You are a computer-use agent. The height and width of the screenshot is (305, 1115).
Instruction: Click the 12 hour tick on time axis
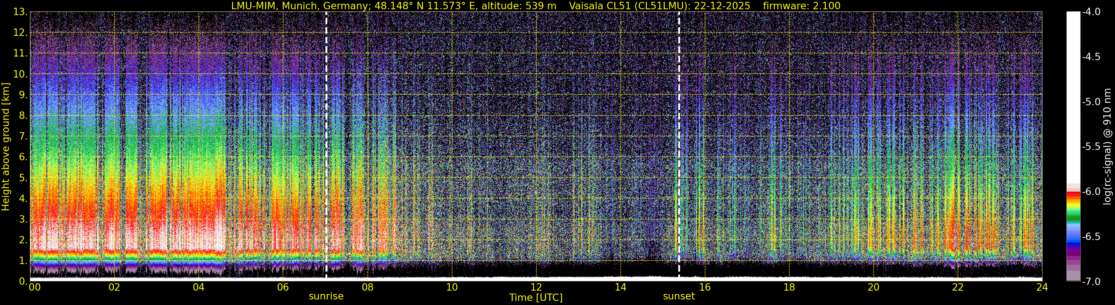pos(536,288)
